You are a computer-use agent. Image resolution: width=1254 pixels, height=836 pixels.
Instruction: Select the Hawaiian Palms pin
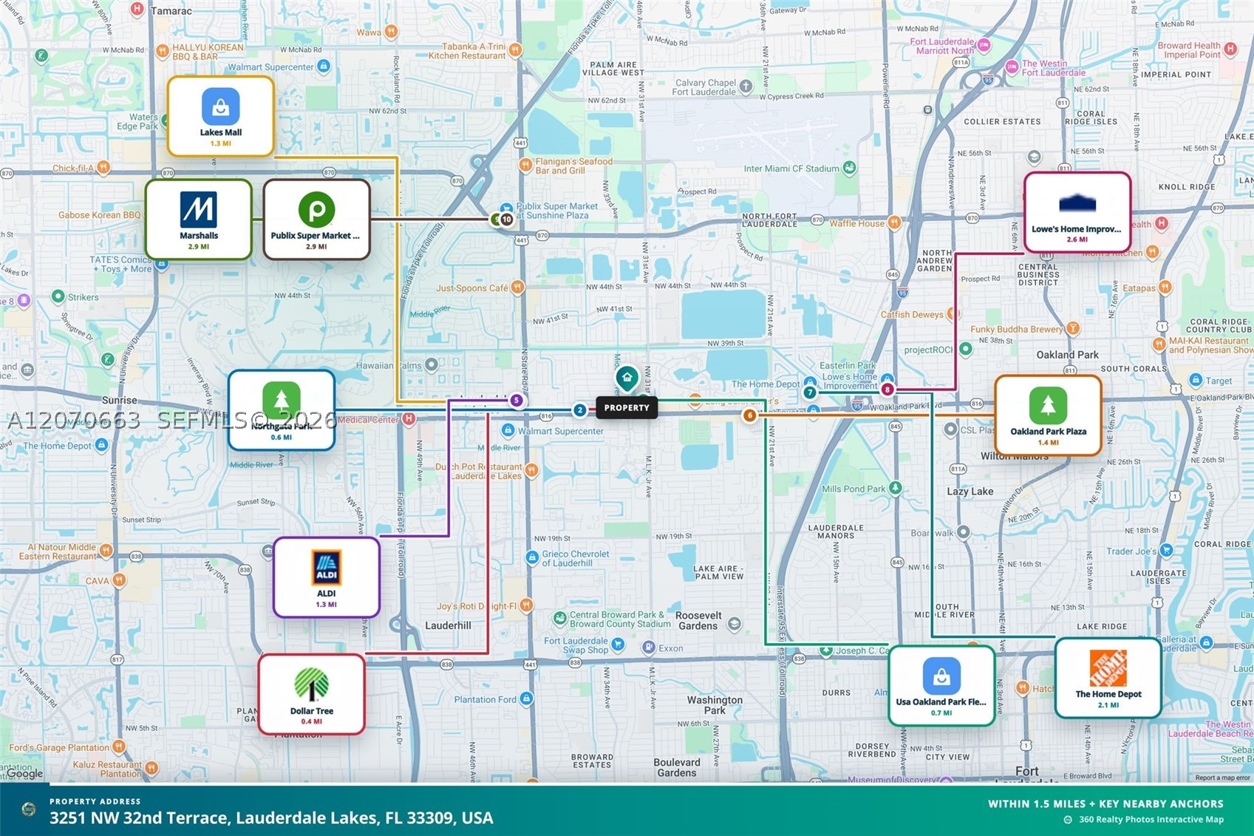point(432,364)
